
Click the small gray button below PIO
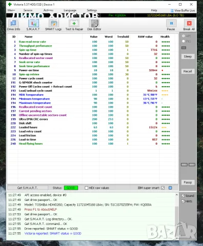click(x=184, y=48)
